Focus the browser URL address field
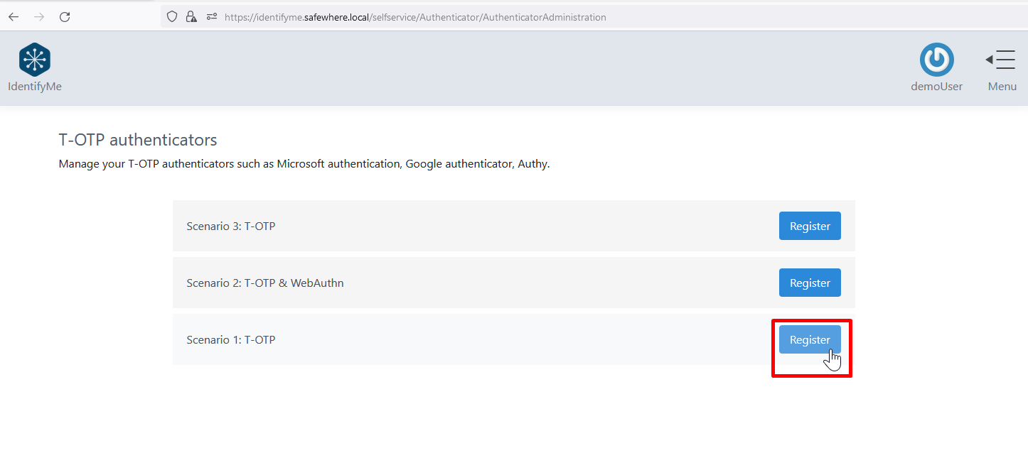1028x475 pixels. tap(498, 17)
